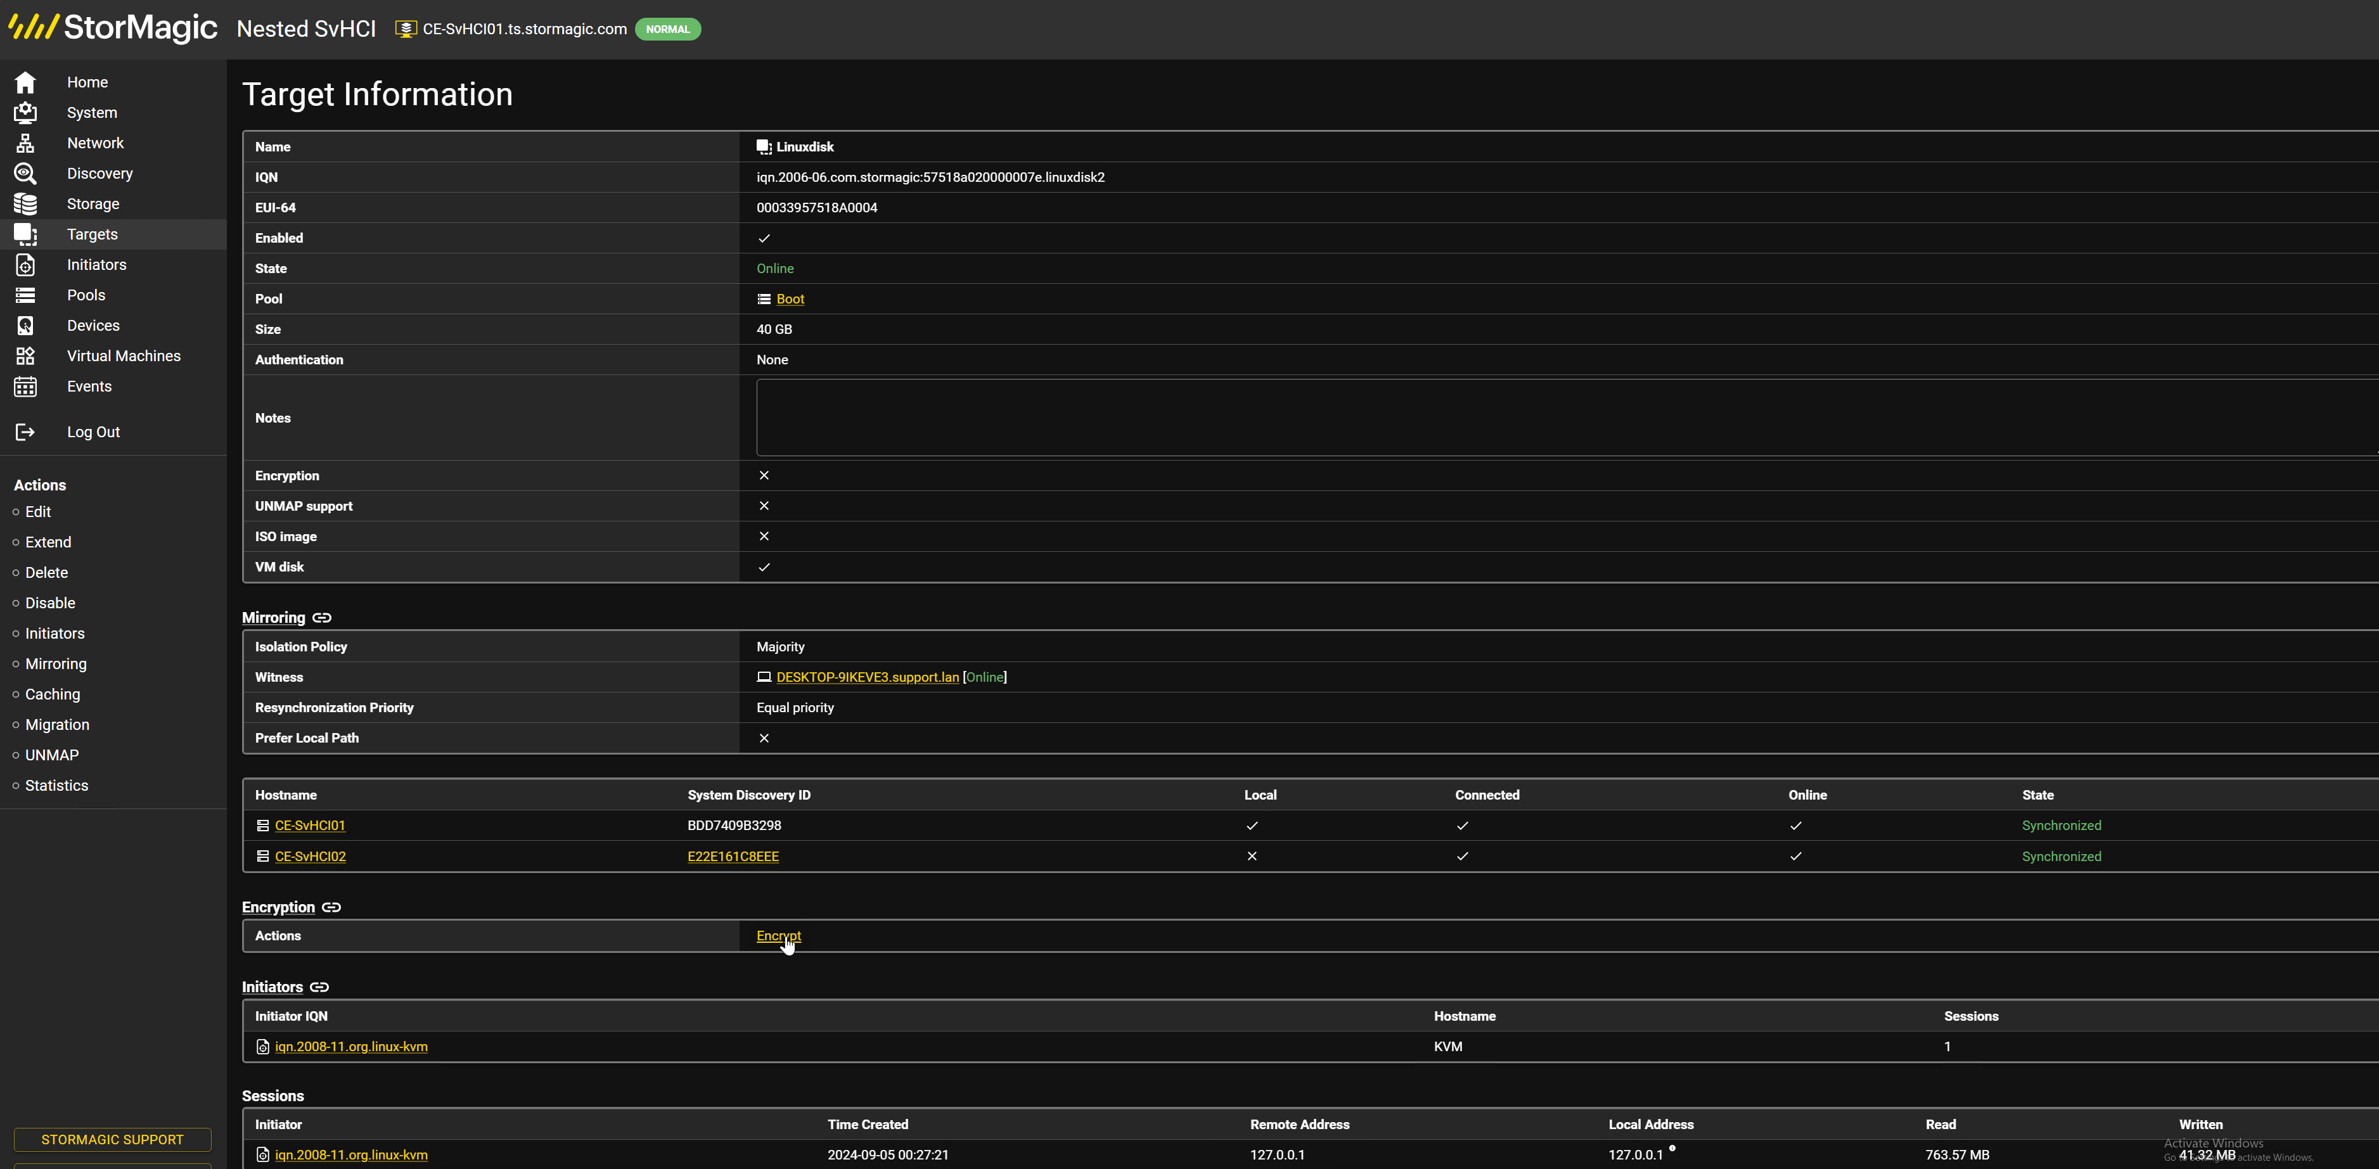Click the Extend action
The height and width of the screenshot is (1169, 2379).
(48, 542)
